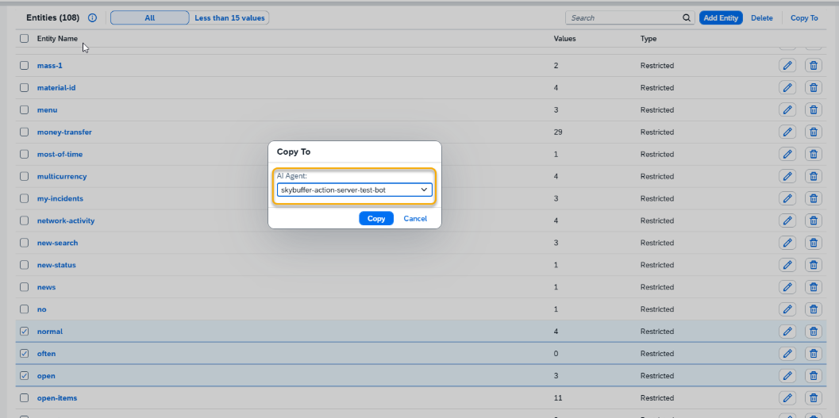The width and height of the screenshot is (839, 418).
Task: Click into the entity Search field
Action: pos(623,18)
